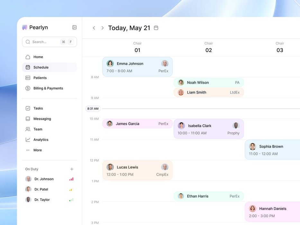Open Ethan Harris appointment
This screenshot has width=300, height=225.
click(x=209, y=196)
